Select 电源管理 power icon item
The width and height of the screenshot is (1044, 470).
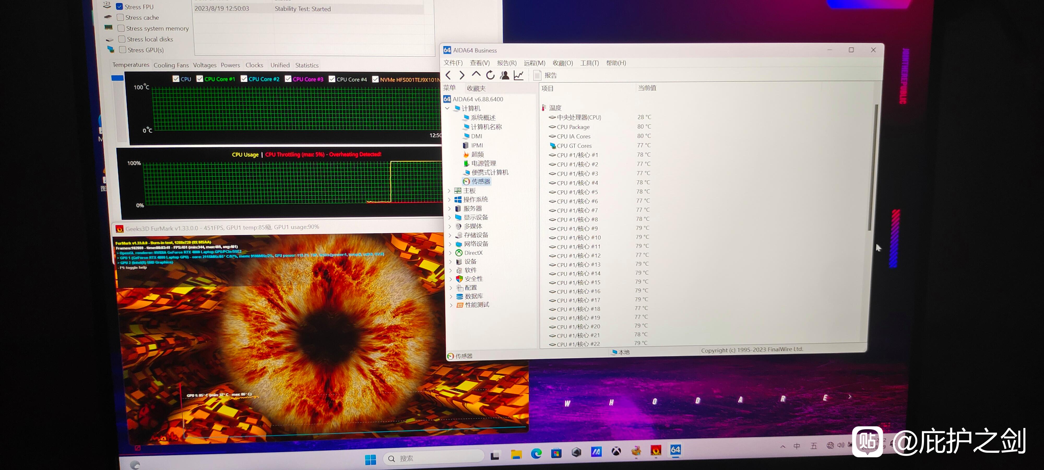point(466,163)
